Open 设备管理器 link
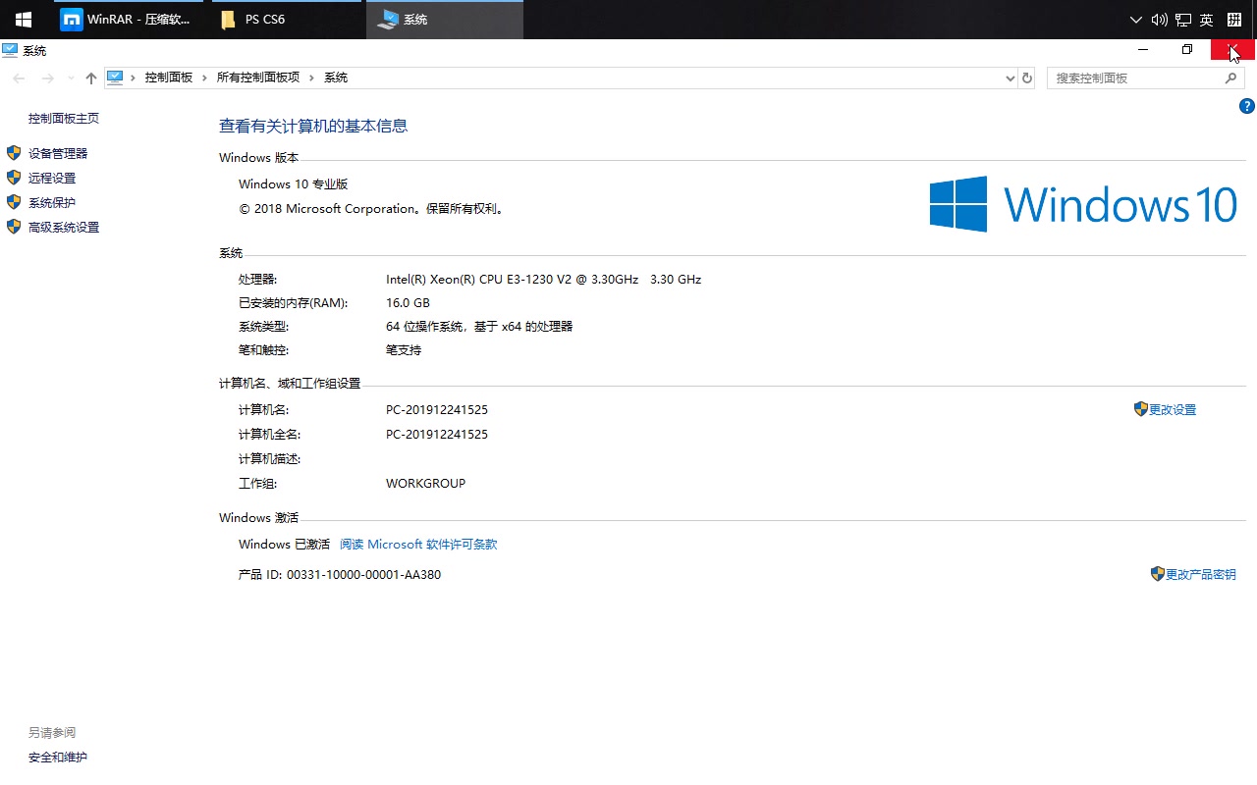 [x=58, y=154]
